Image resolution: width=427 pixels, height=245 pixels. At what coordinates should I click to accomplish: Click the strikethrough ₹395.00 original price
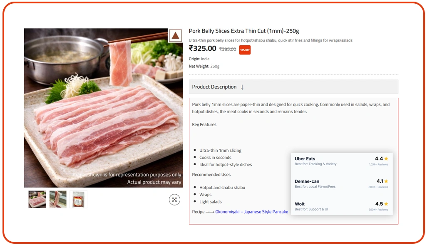[x=227, y=49]
